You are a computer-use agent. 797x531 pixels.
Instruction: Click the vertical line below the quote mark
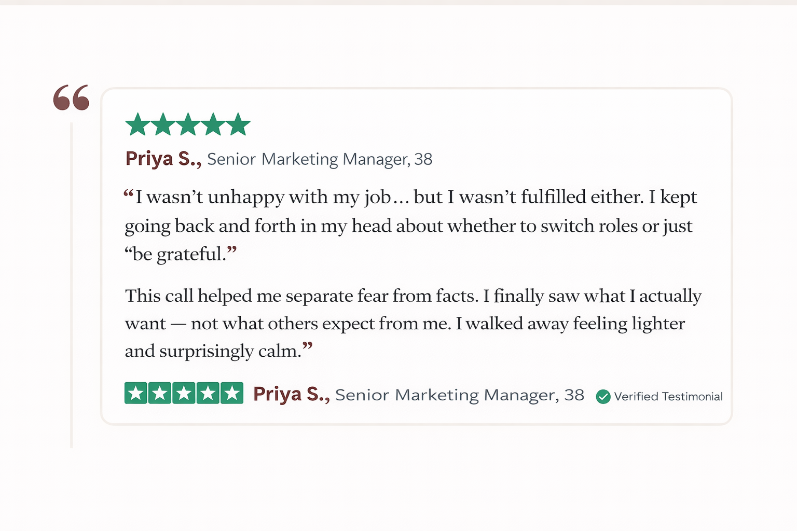pos(72,285)
